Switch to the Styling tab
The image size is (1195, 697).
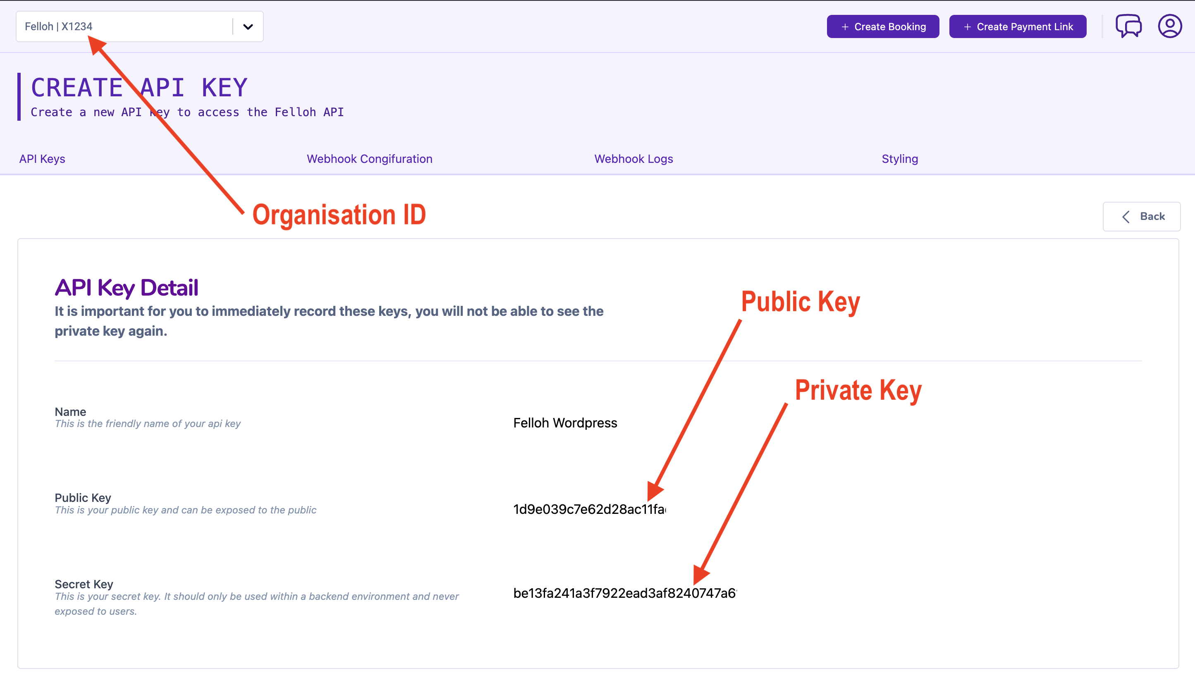coord(900,159)
